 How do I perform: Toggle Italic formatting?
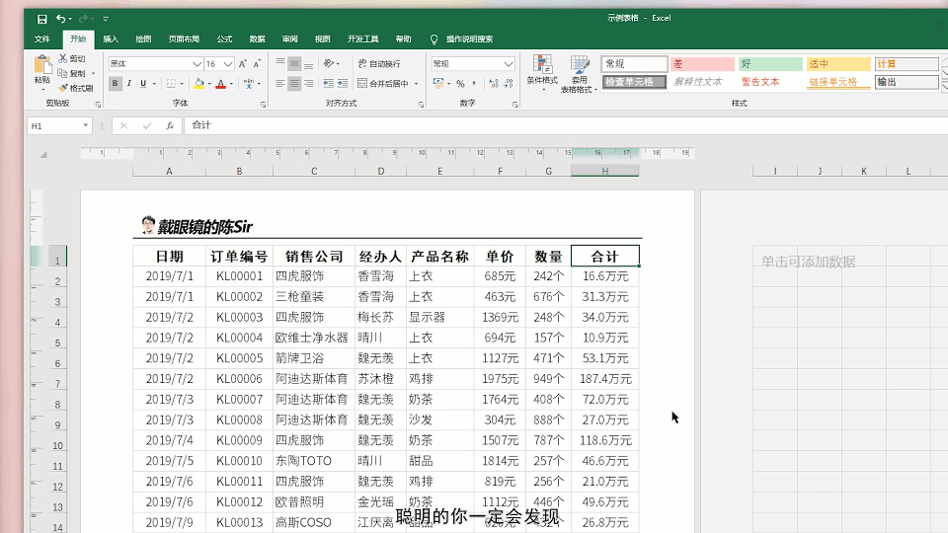point(128,83)
